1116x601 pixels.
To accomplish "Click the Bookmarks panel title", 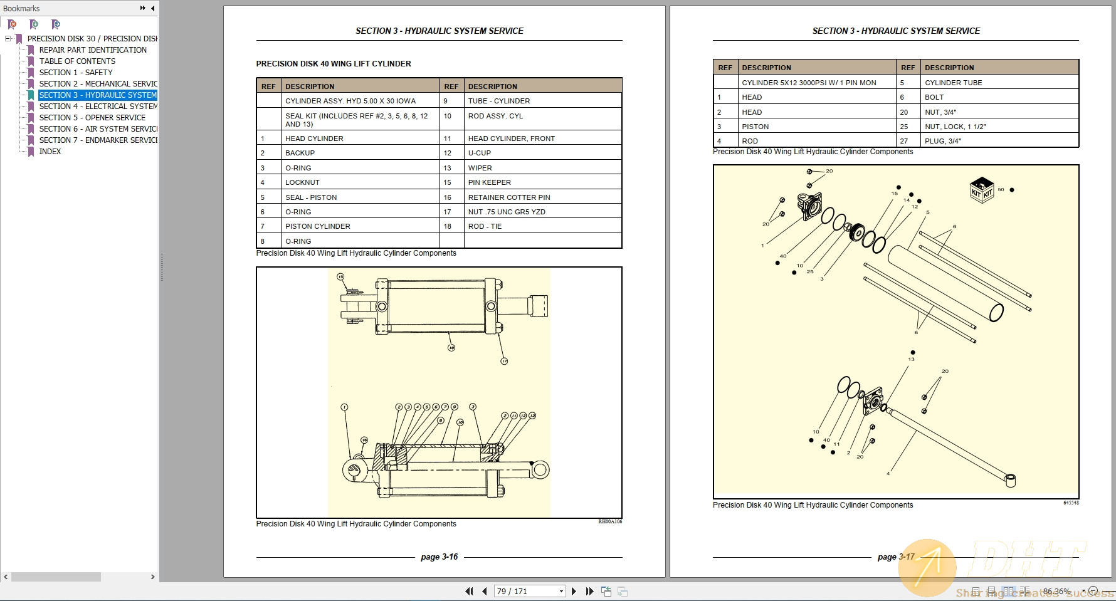I will click(x=21, y=8).
